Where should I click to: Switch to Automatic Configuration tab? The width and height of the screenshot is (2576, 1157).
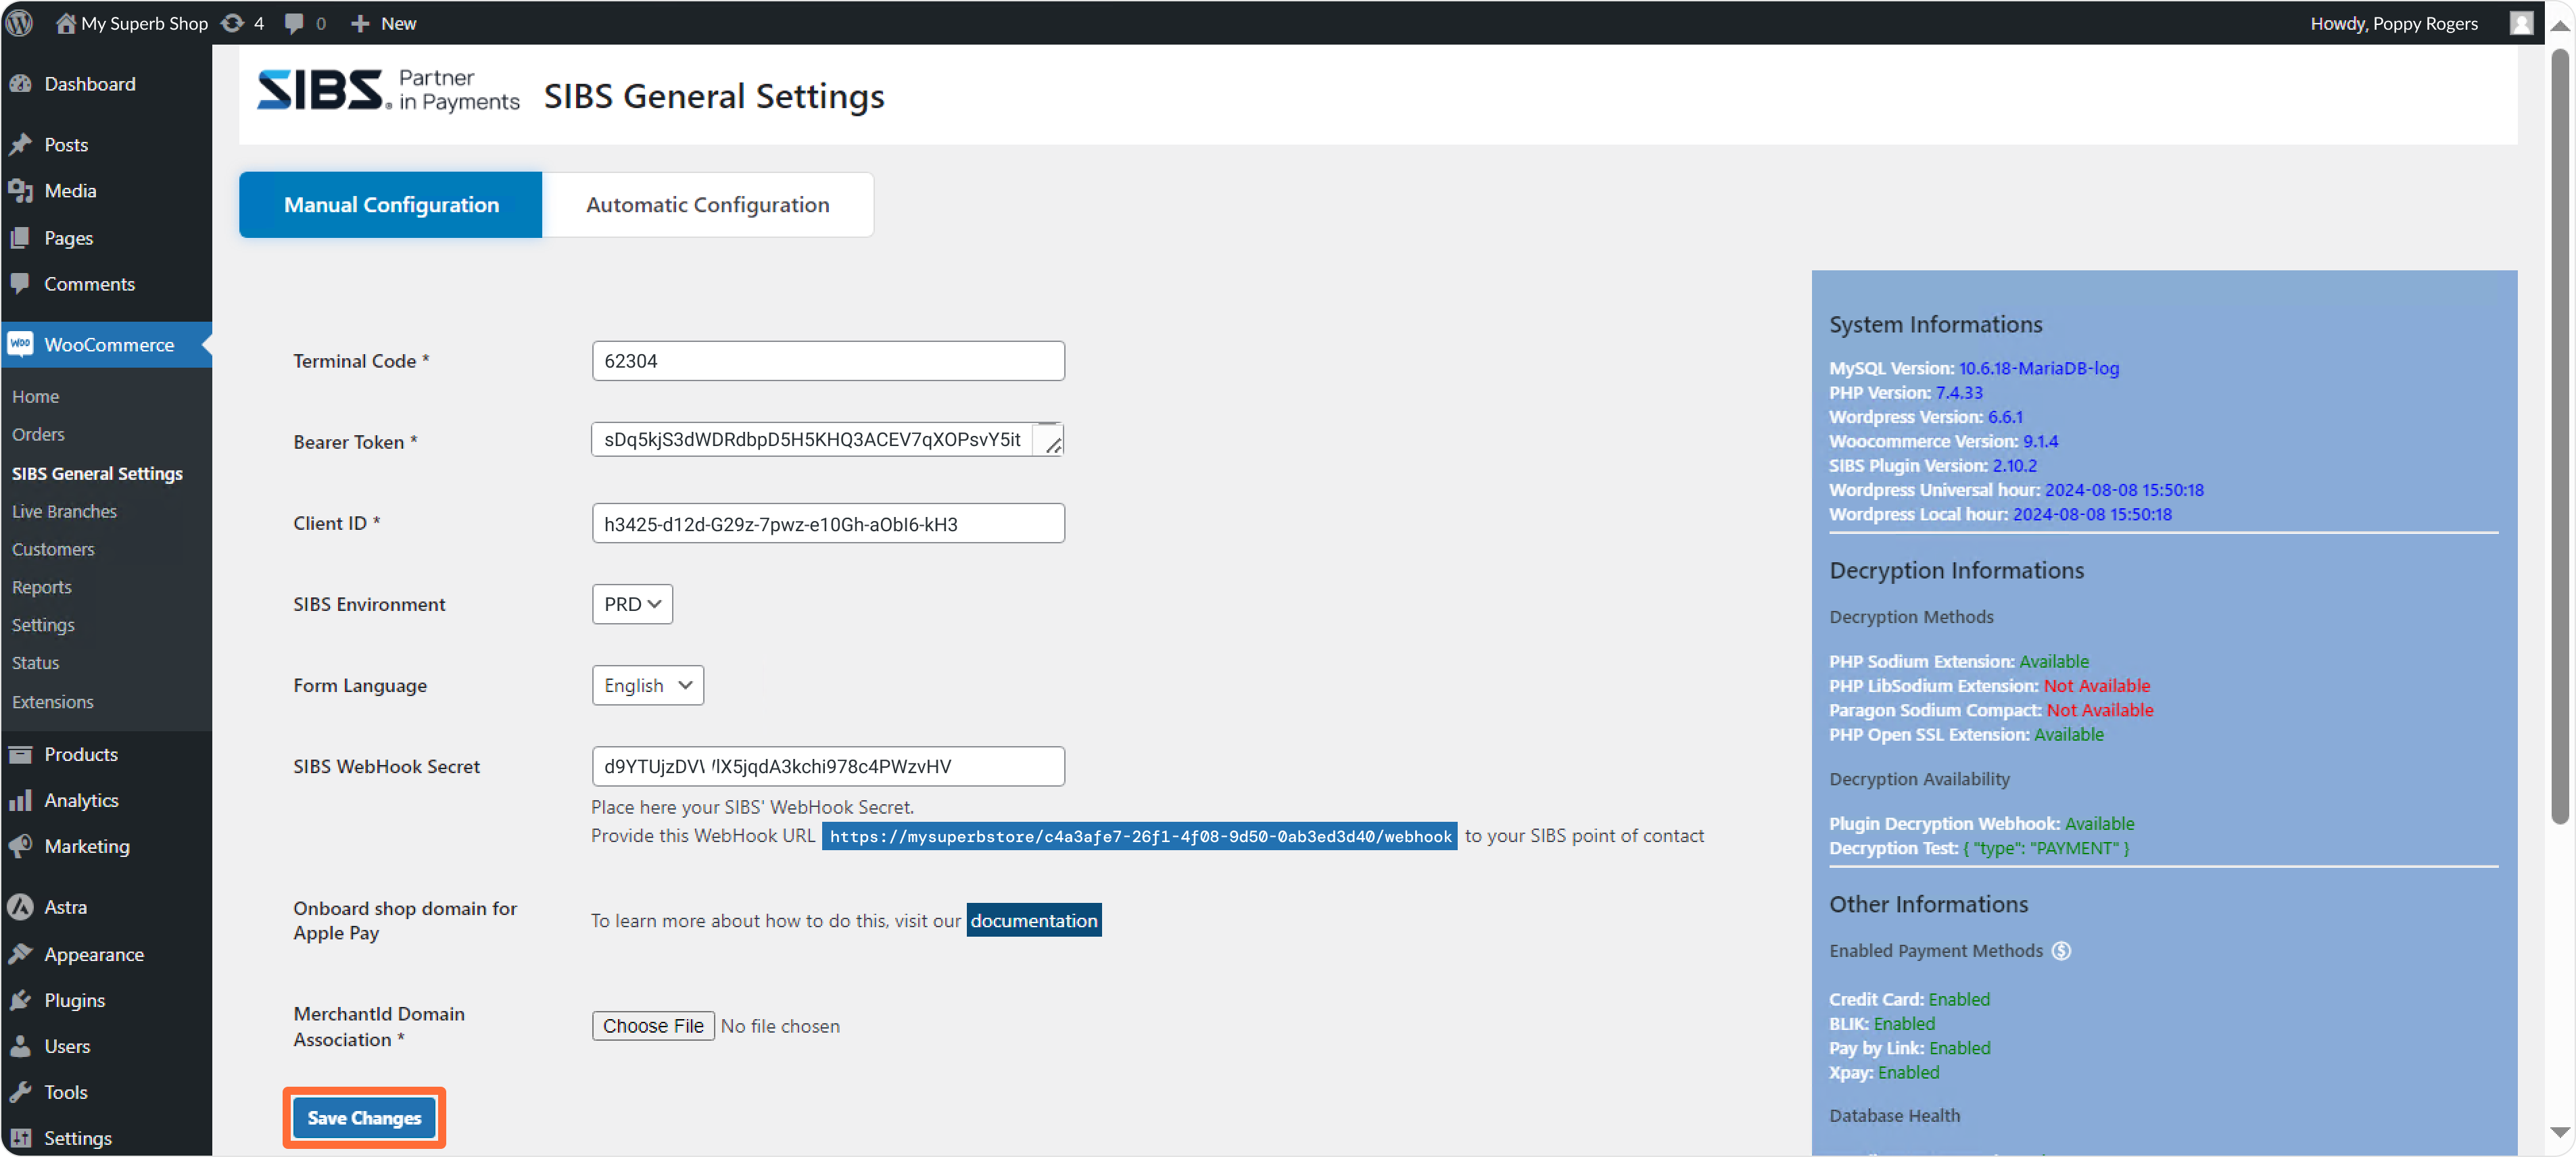coord(707,204)
